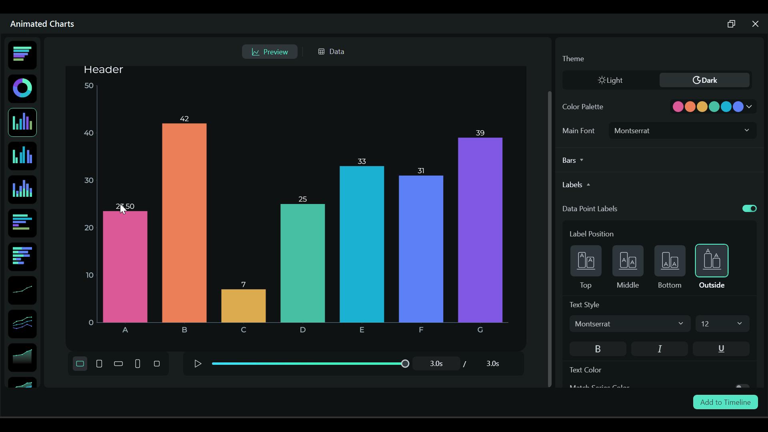Collapse the Labels section

tap(576, 185)
